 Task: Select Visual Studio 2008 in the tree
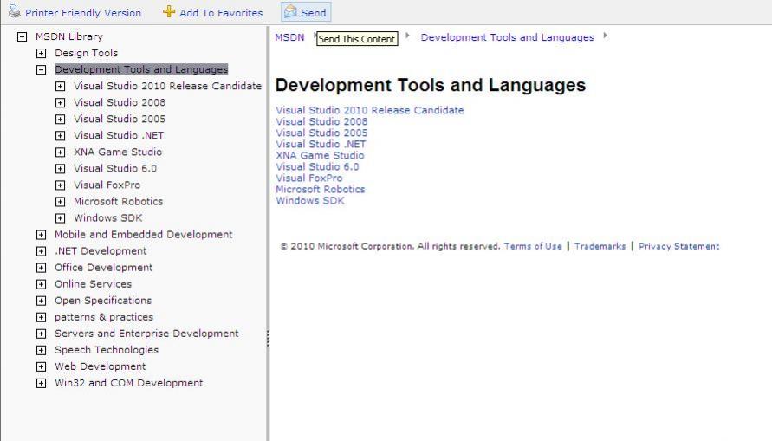click(120, 102)
